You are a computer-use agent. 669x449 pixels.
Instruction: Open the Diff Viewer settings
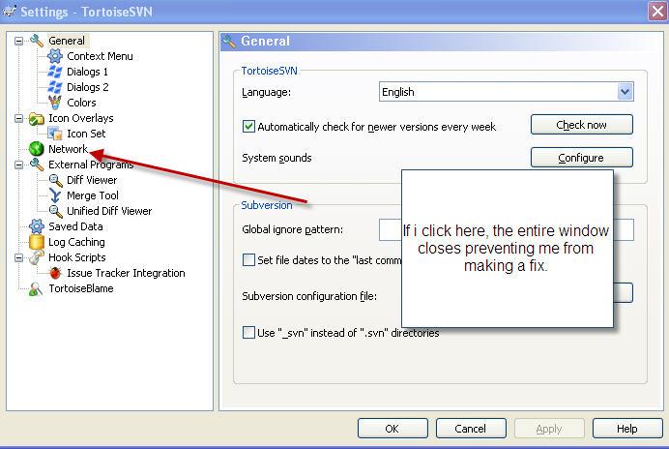(92, 180)
